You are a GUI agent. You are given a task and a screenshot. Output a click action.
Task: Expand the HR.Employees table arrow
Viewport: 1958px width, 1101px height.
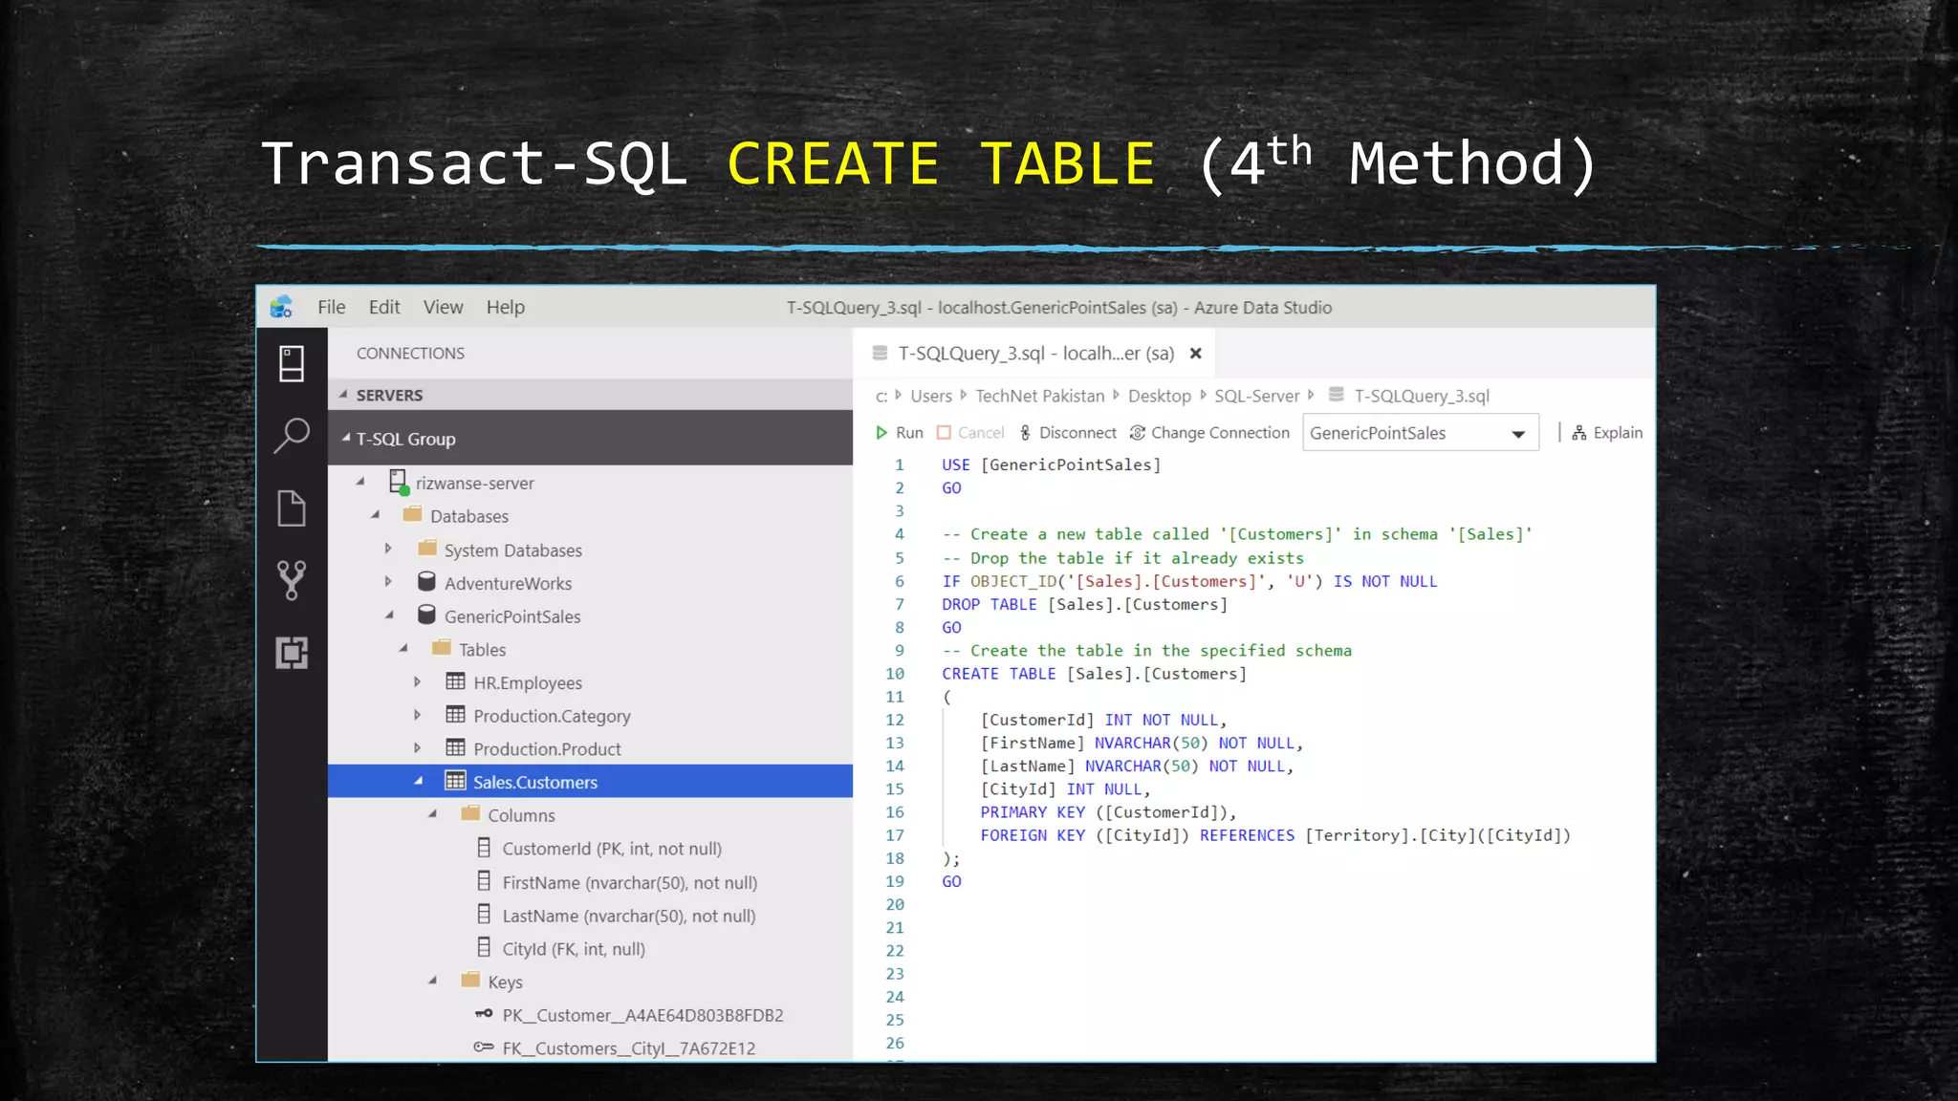[417, 681]
